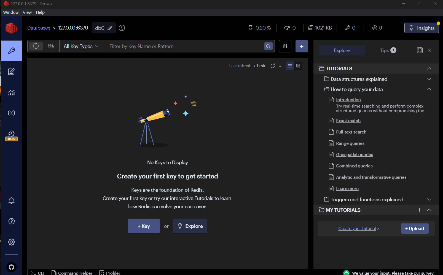443x275 pixels.
Task: Open the Settings gear icon
Action: click(x=11, y=242)
